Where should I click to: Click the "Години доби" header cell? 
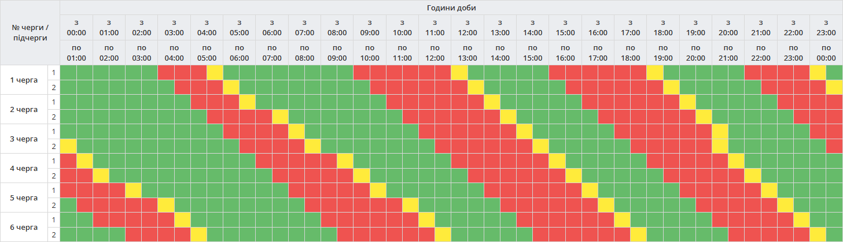coord(451,8)
